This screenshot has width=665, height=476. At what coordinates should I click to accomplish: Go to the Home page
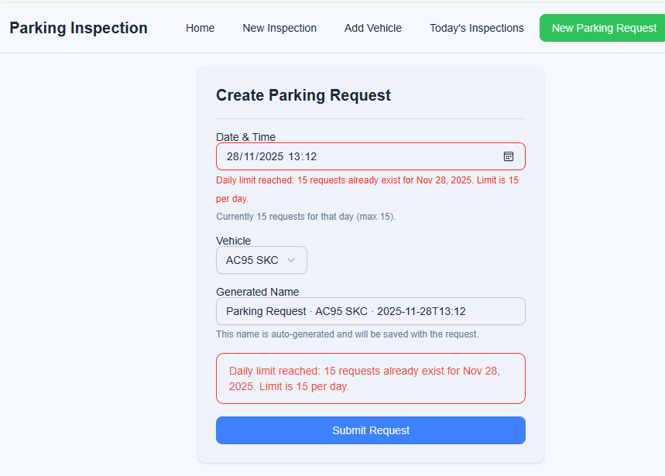tap(200, 28)
